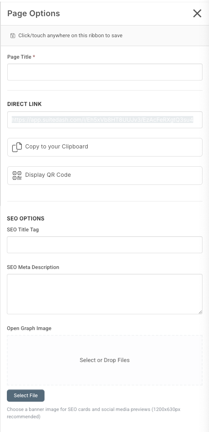Copy the link to your Clipboard
This screenshot has height=432, width=209.
105,147
